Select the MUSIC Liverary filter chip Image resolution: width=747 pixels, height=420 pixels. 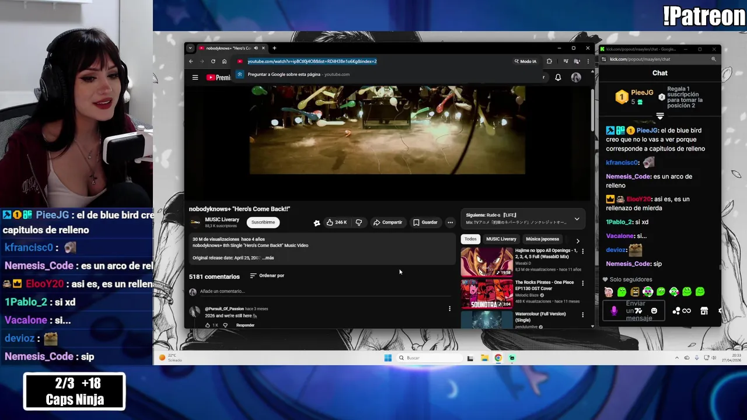[x=501, y=239]
